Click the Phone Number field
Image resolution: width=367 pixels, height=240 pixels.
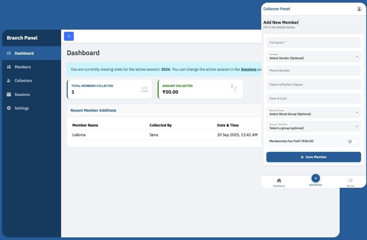pyautogui.click(x=314, y=70)
